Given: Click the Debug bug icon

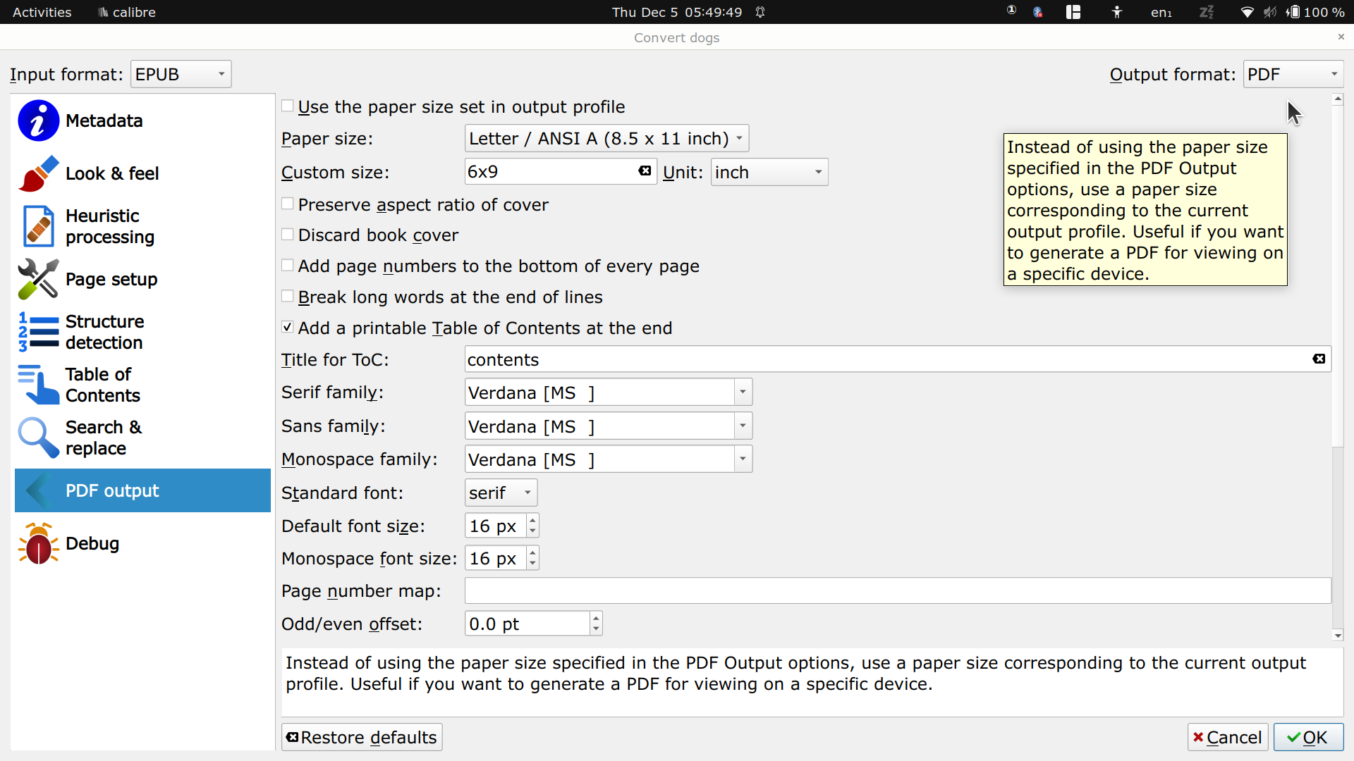Looking at the screenshot, I should (38, 543).
